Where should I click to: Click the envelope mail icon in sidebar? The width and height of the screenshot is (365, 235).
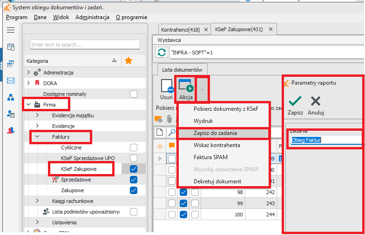[x=10, y=81]
